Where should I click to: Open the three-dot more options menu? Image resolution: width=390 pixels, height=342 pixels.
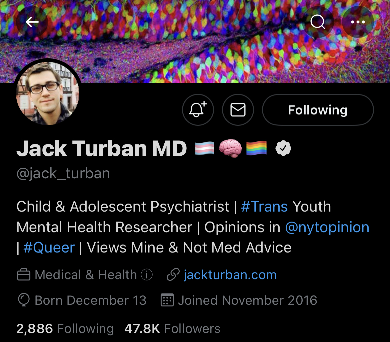(358, 22)
